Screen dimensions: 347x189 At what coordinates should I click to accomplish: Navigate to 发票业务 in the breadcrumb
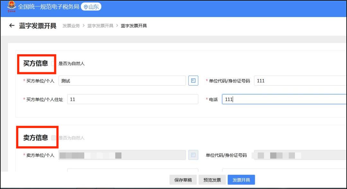click(71, 26)
